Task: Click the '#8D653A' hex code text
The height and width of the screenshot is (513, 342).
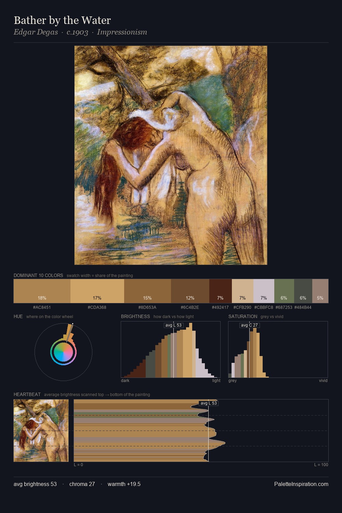Action: (x=147, y=307)
